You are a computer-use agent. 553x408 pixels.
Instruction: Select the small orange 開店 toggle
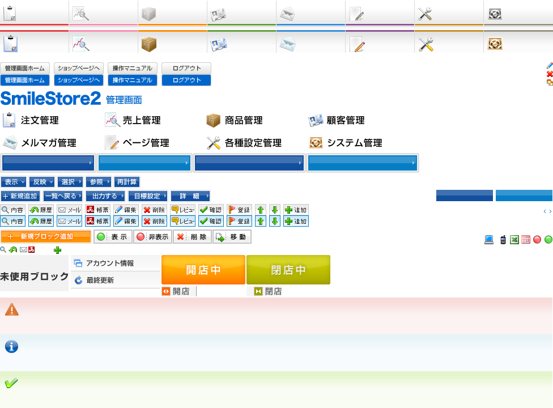coord(176,291)
